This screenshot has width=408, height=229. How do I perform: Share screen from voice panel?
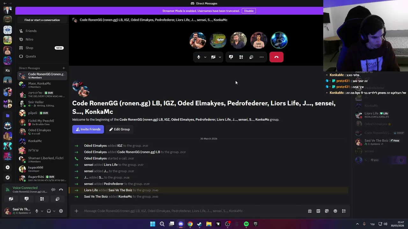(x=26, y=199)
